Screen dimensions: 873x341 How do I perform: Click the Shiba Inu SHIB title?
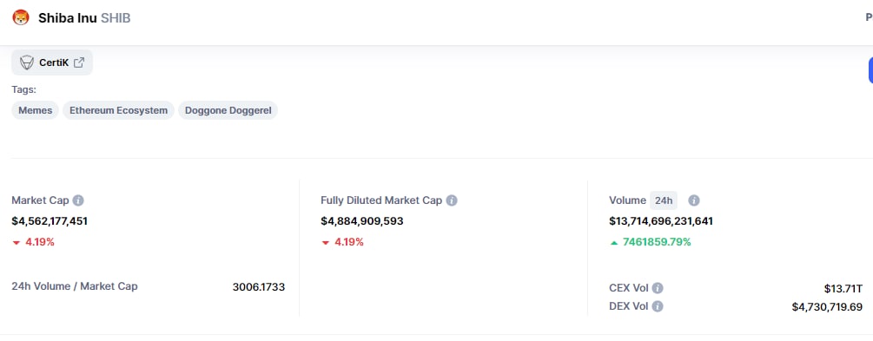point(84,18)
